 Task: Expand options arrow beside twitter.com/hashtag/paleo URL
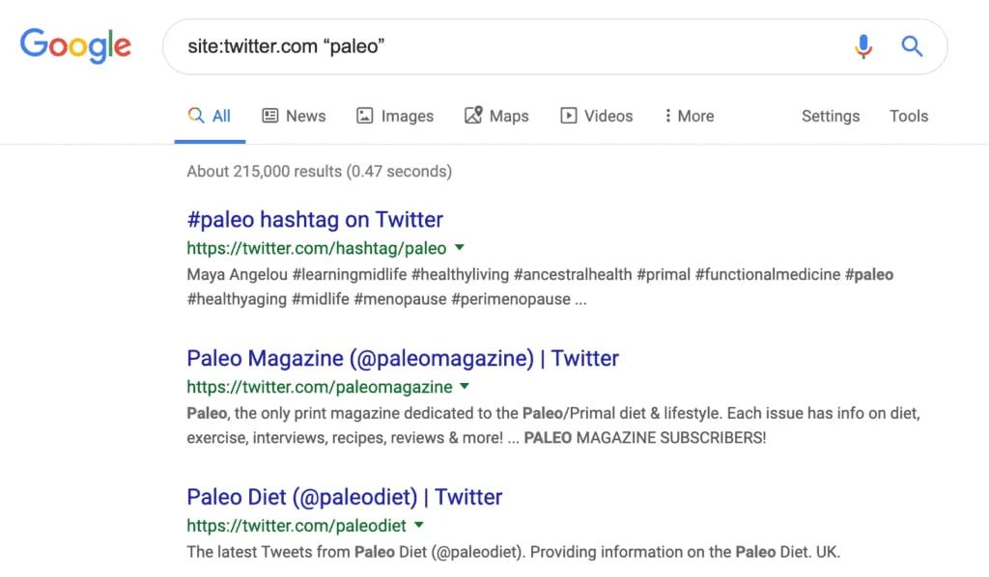click(460, 248)
